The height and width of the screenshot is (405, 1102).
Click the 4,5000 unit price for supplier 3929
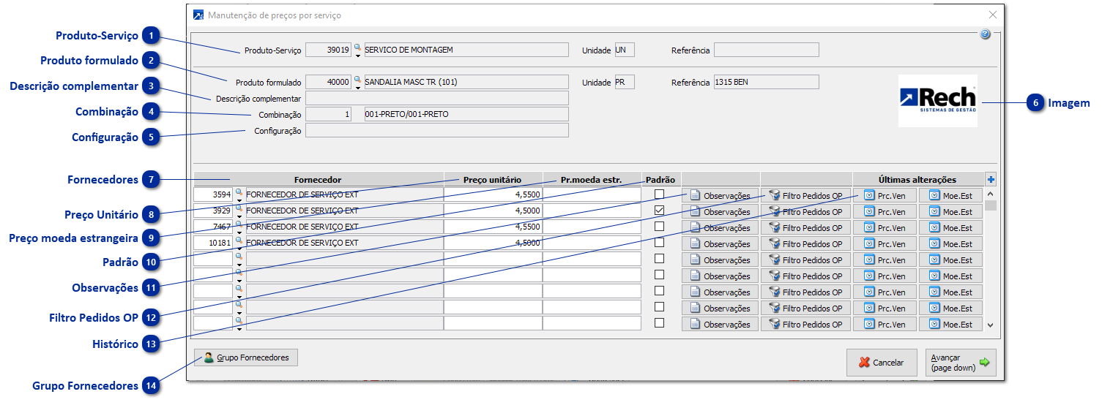(493, 211)
